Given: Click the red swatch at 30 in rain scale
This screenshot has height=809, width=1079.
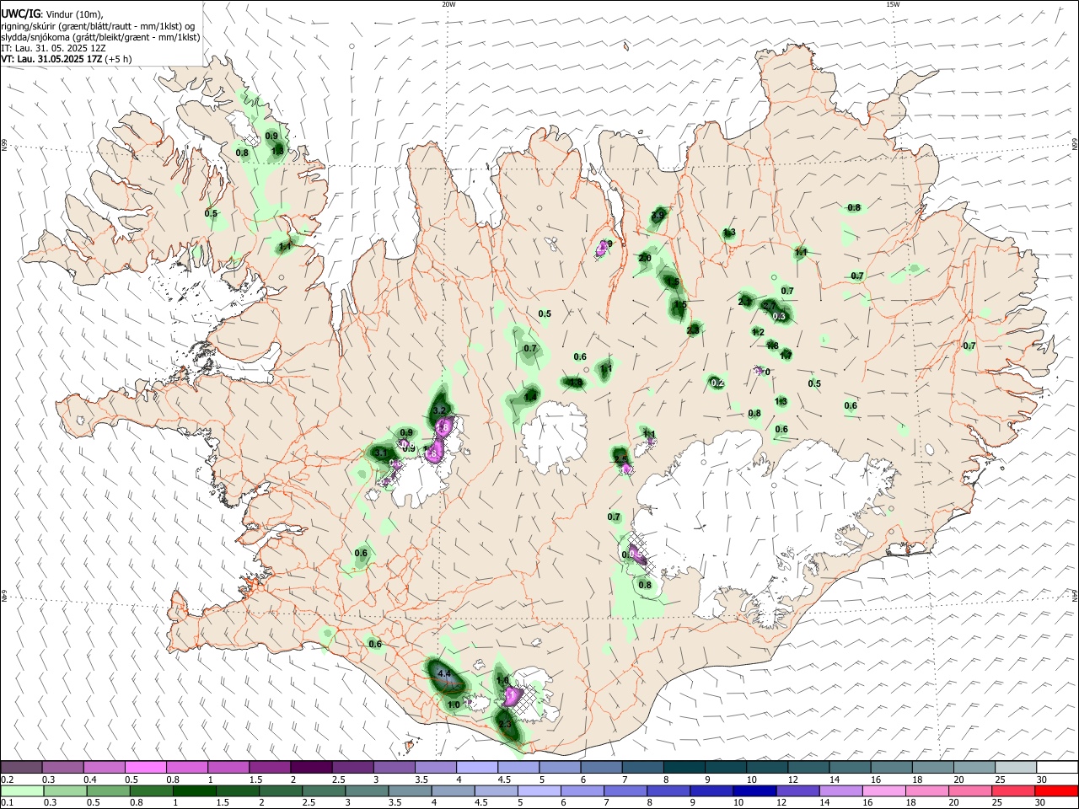Looking at the screenshot, I should (1057, 791).
